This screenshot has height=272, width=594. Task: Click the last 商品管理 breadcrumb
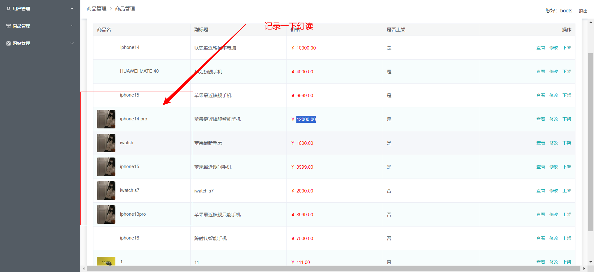point(125,9)
